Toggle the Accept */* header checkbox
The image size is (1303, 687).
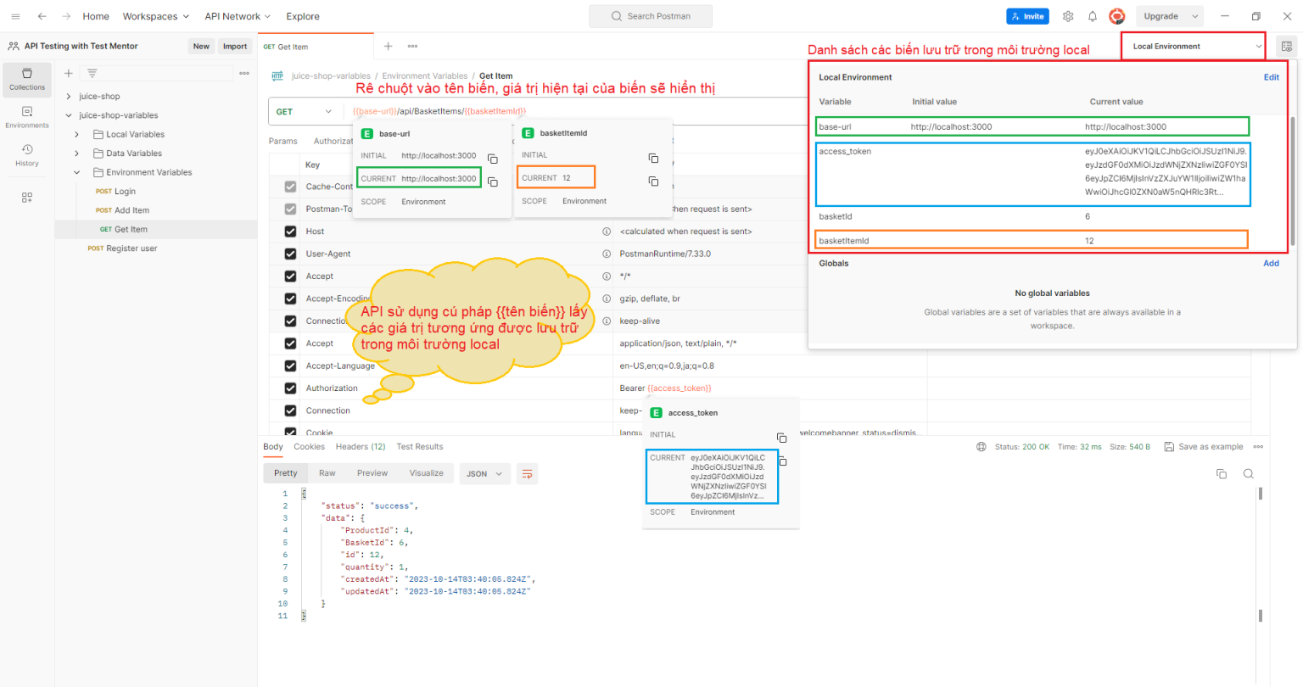click(290, 276)
